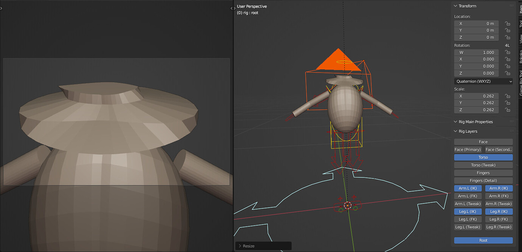Toggle the Face rig layer

coord(483,142)
